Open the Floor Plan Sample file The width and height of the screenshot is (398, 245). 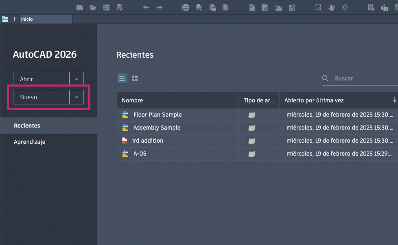[157, 115]
